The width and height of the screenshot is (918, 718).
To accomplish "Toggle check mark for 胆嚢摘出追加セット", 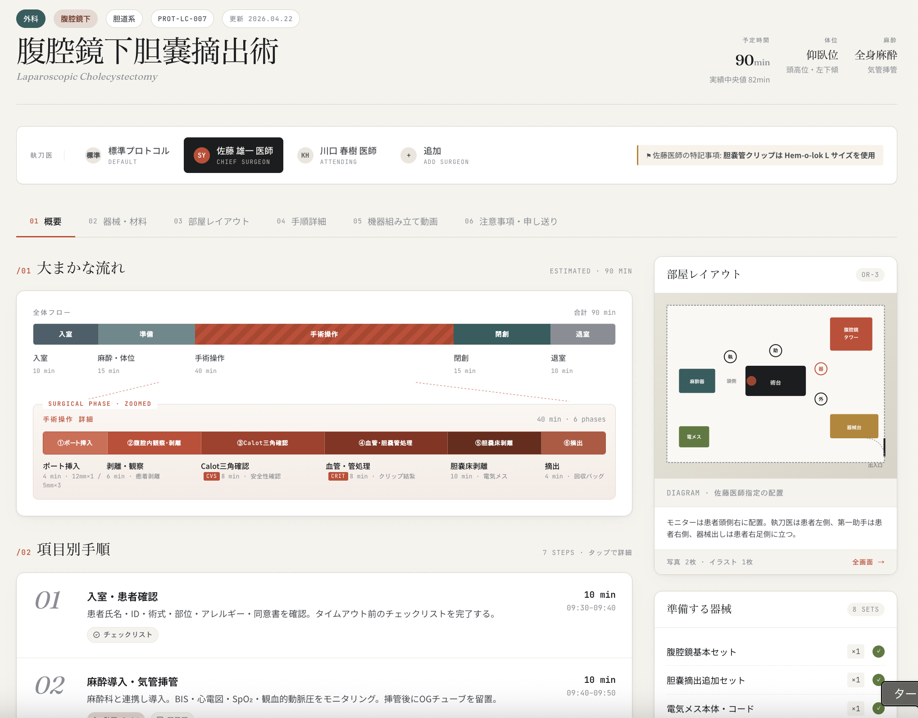I will pos(878,680).
